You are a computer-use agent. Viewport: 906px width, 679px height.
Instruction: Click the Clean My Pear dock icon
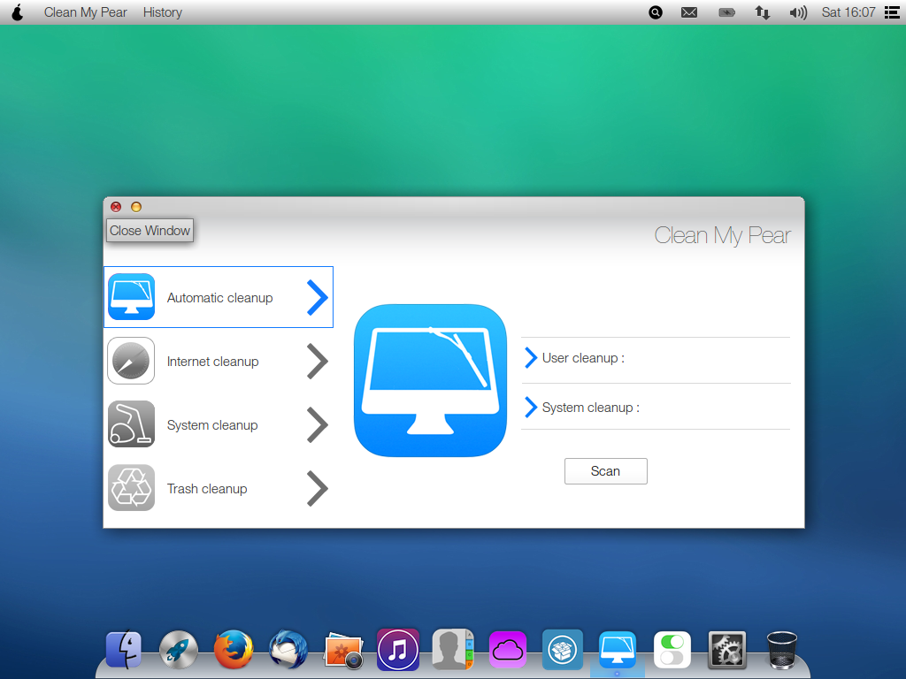click(617, 650)
